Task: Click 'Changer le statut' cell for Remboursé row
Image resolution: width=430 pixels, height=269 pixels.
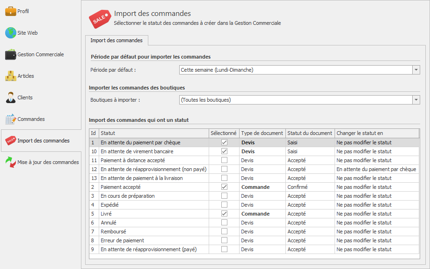Action: point(377,232)
